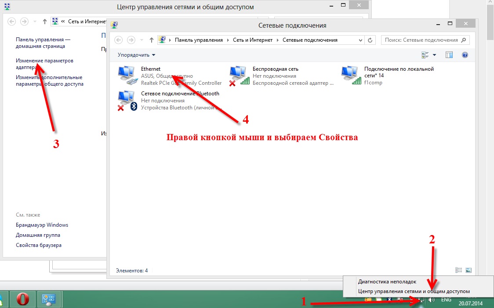Expand chevron after Сеть и Интернет breadcrumb
The height and width of the screenshot is (308, 494).
coord(278,40)
